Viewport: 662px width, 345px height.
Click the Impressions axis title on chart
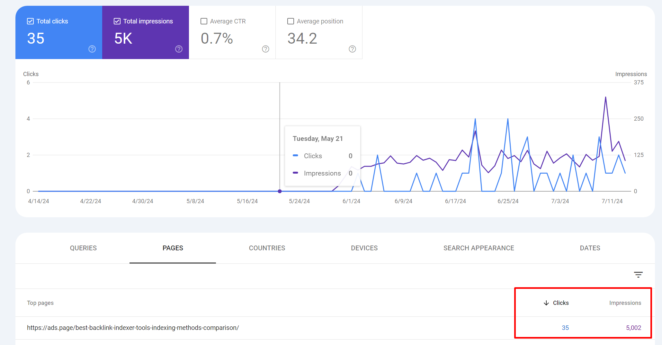pyautogui.click(x=631, y=74)
